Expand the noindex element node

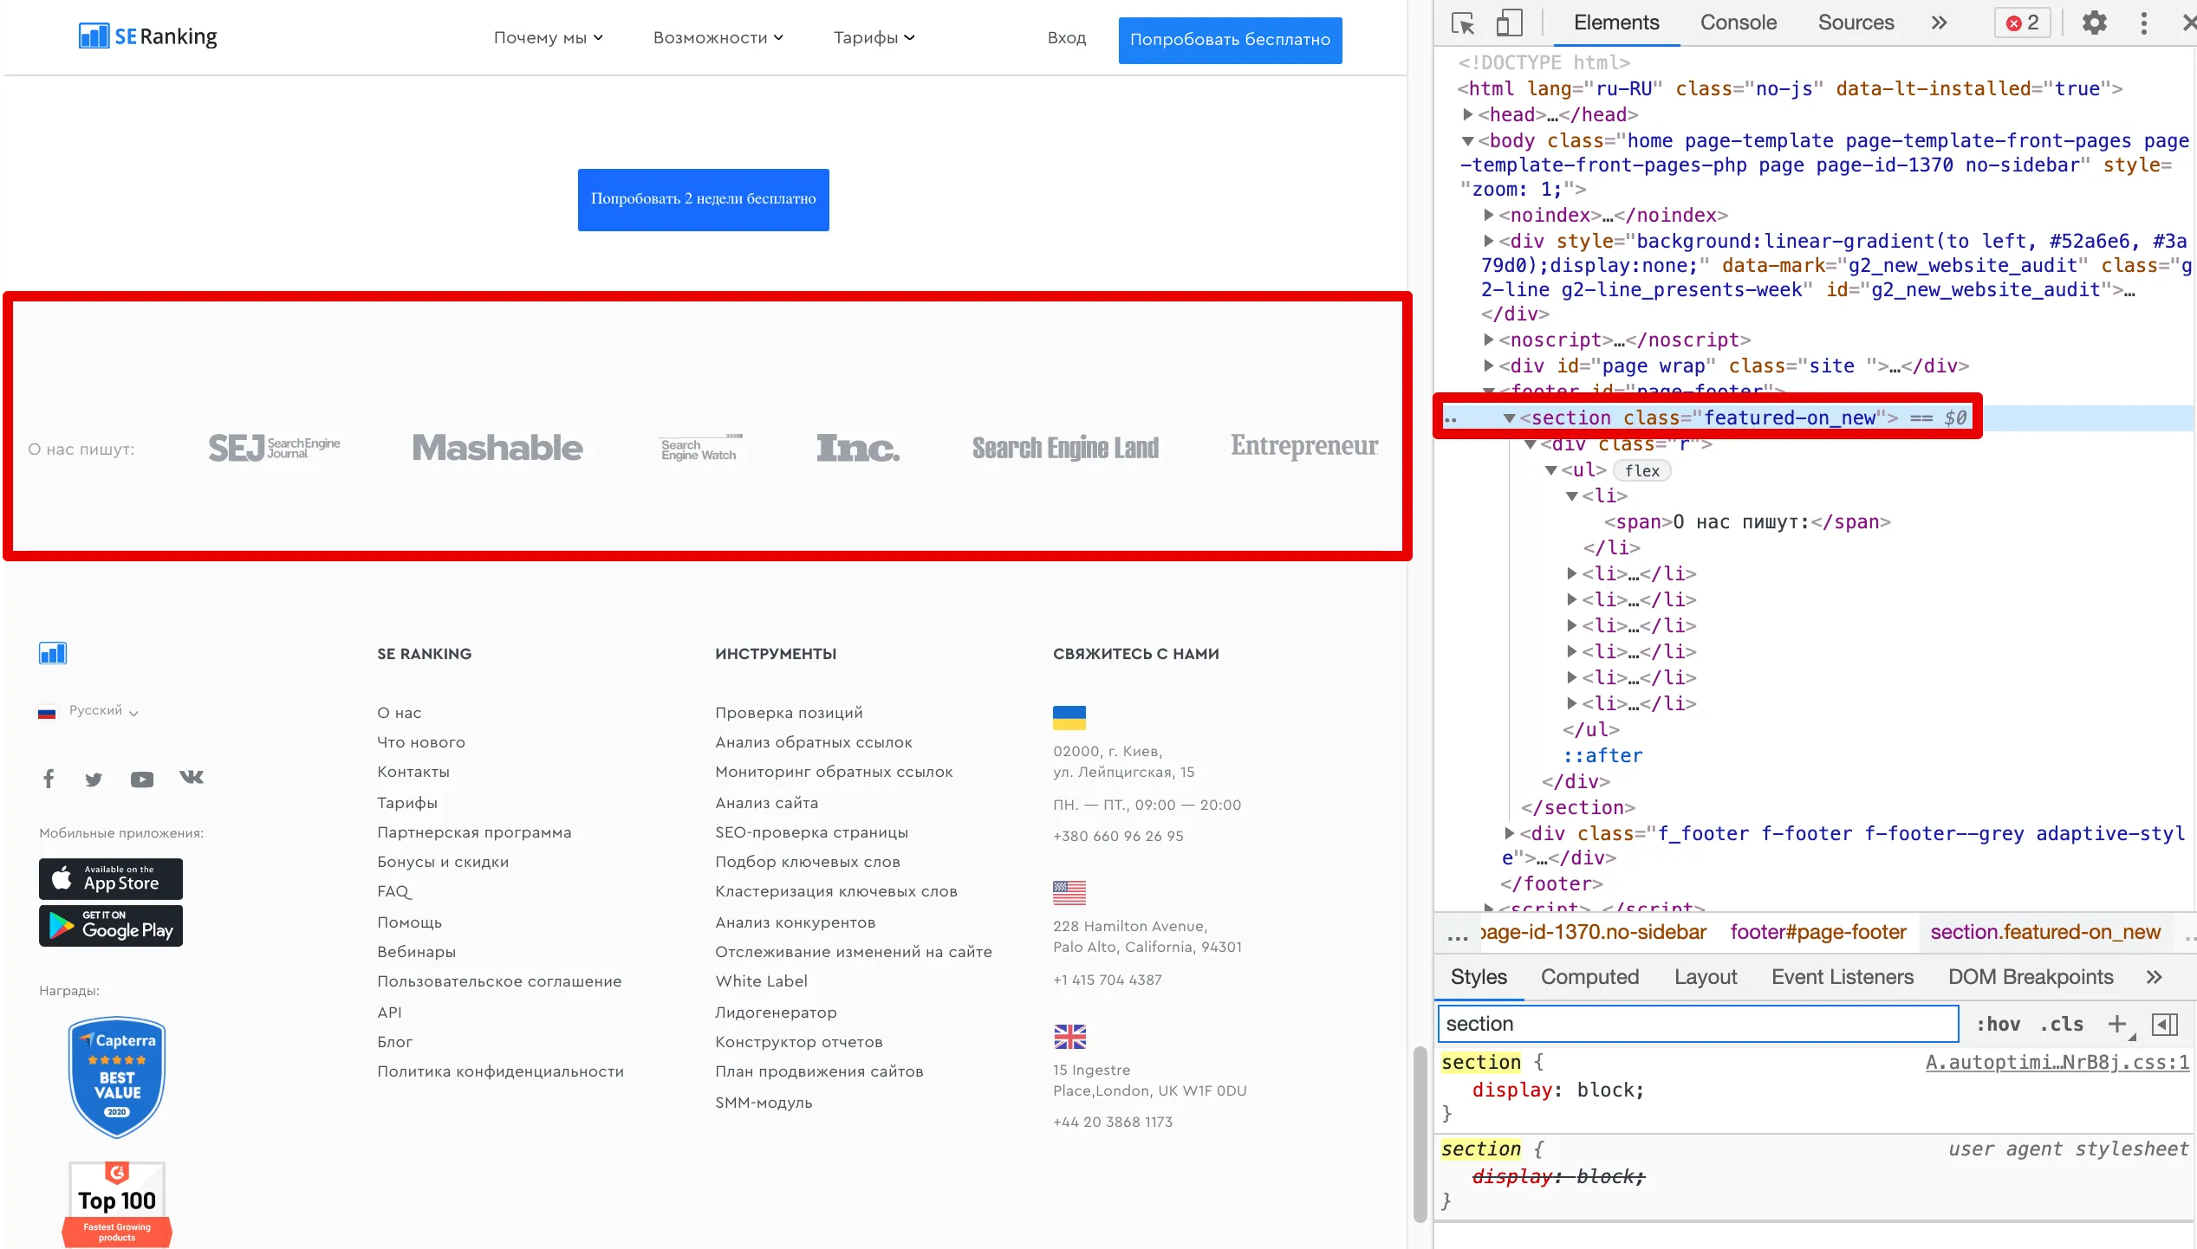[1488, 215]
